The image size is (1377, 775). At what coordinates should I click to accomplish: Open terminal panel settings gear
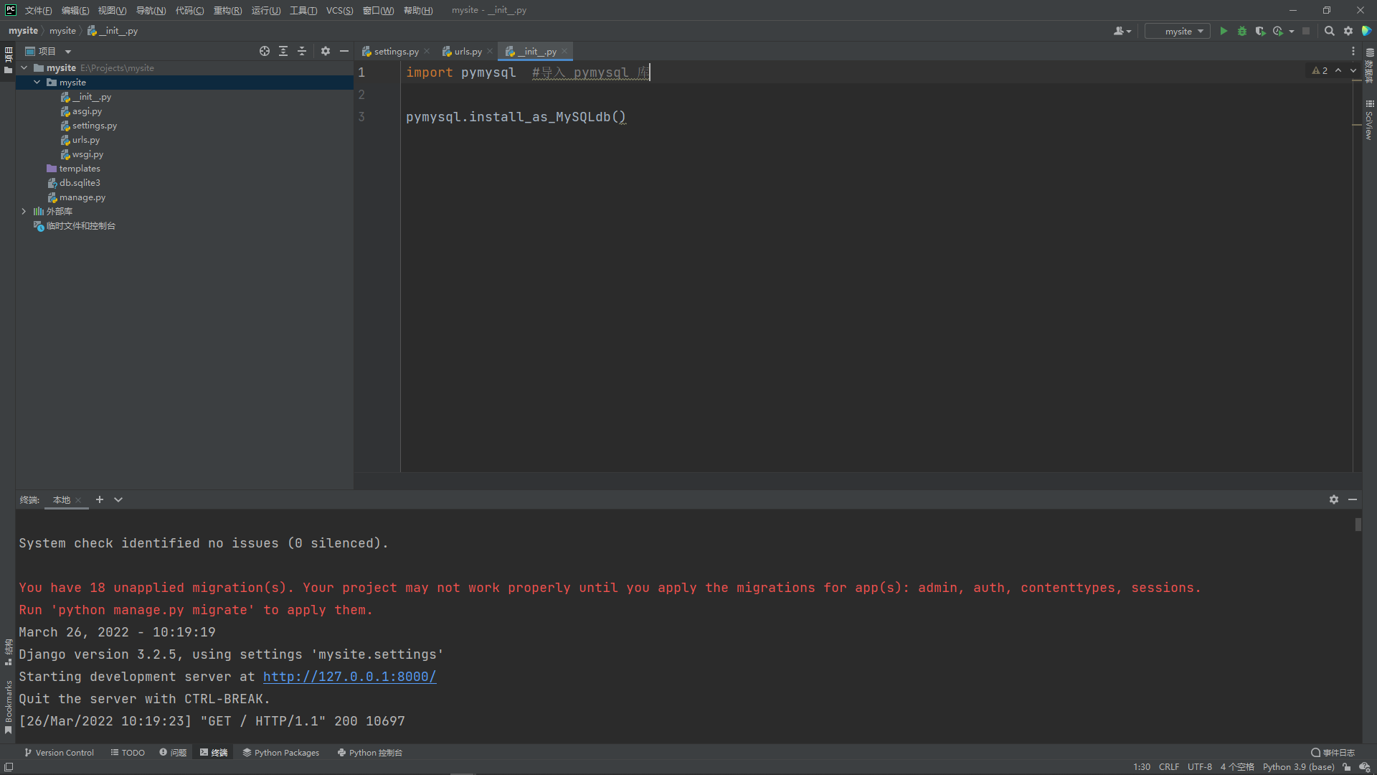(1334, 499)
